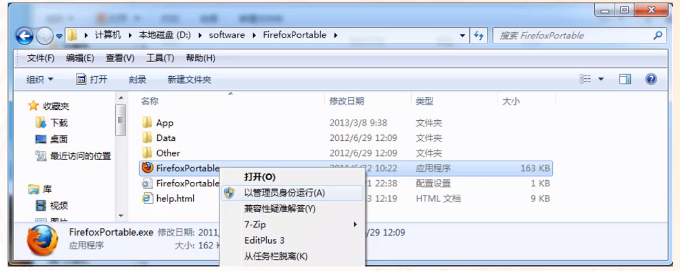Select the Data folder icon
680x271 pixels.
pyautogui.click(x=147, y=138)
